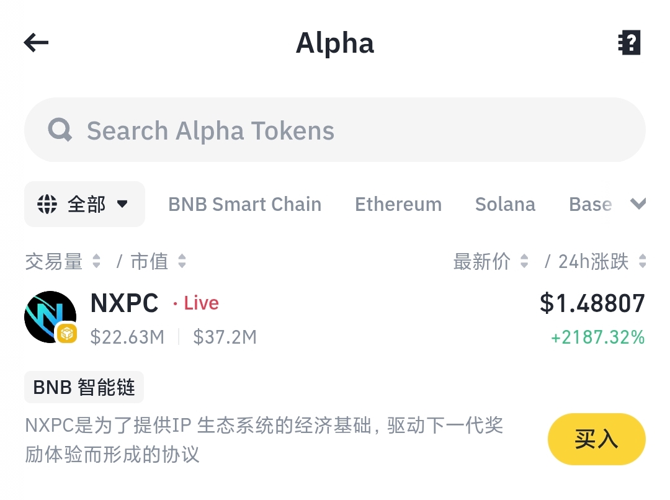The image size is (670, 500).
Task: Click the NXPC token logo
Action: coord(50,316)
